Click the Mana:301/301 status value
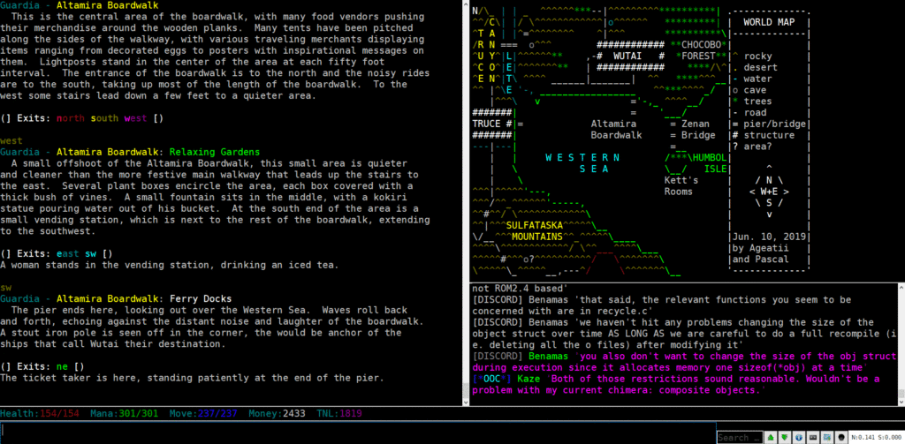The width and height of the screenshot is (905, 444). point(124,413)
